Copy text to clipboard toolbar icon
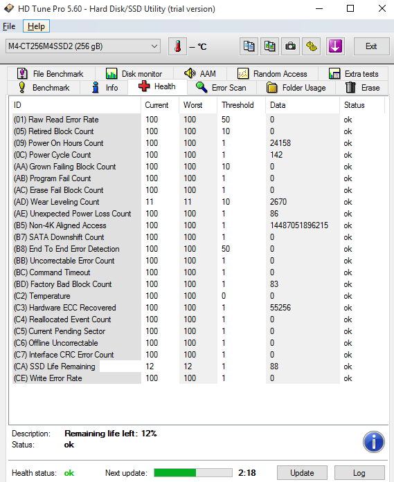Viewport: 394px width, 482px height. pyautogui.click(x=249, y=47)
